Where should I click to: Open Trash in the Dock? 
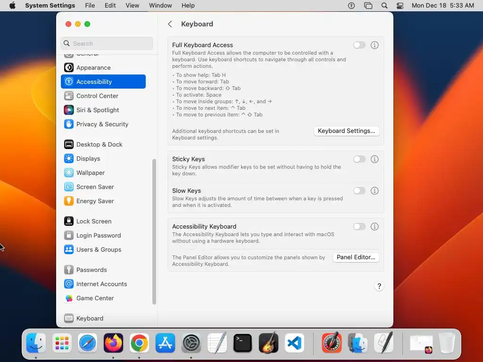point(447,343)
